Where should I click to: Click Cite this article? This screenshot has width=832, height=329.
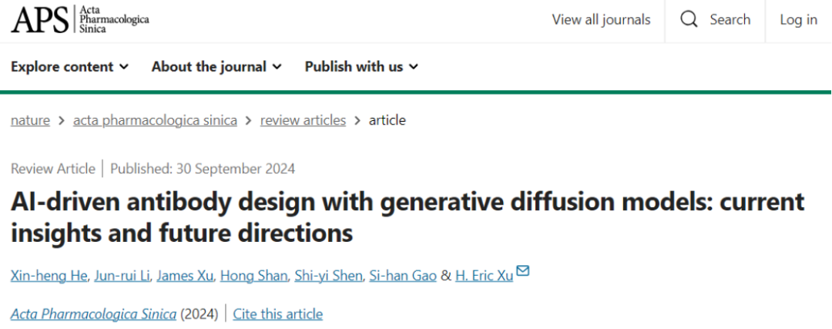[277, 314]
